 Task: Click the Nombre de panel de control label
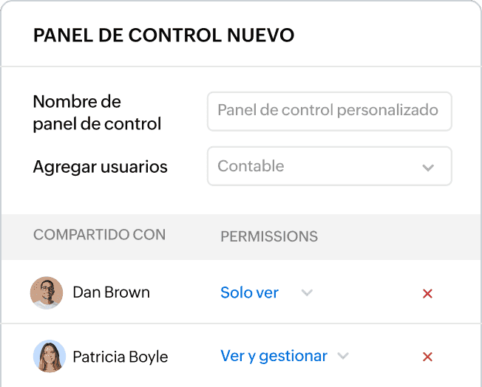(97, 113)
